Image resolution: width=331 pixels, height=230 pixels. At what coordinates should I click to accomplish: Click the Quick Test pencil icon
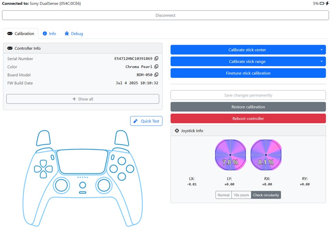point(136,121)
